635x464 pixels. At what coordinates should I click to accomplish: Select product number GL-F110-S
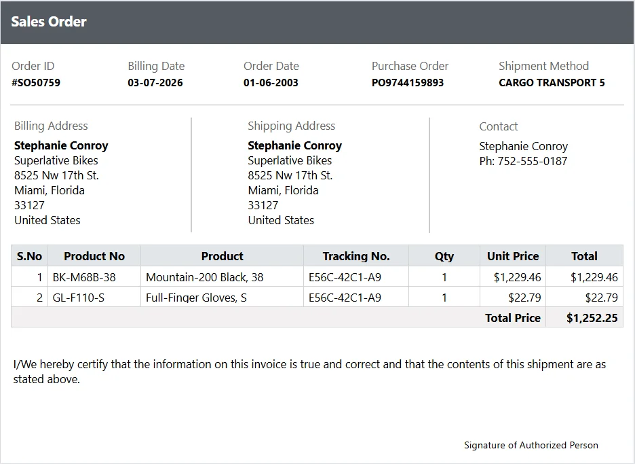pyautogui.click(x=79, y=298)
